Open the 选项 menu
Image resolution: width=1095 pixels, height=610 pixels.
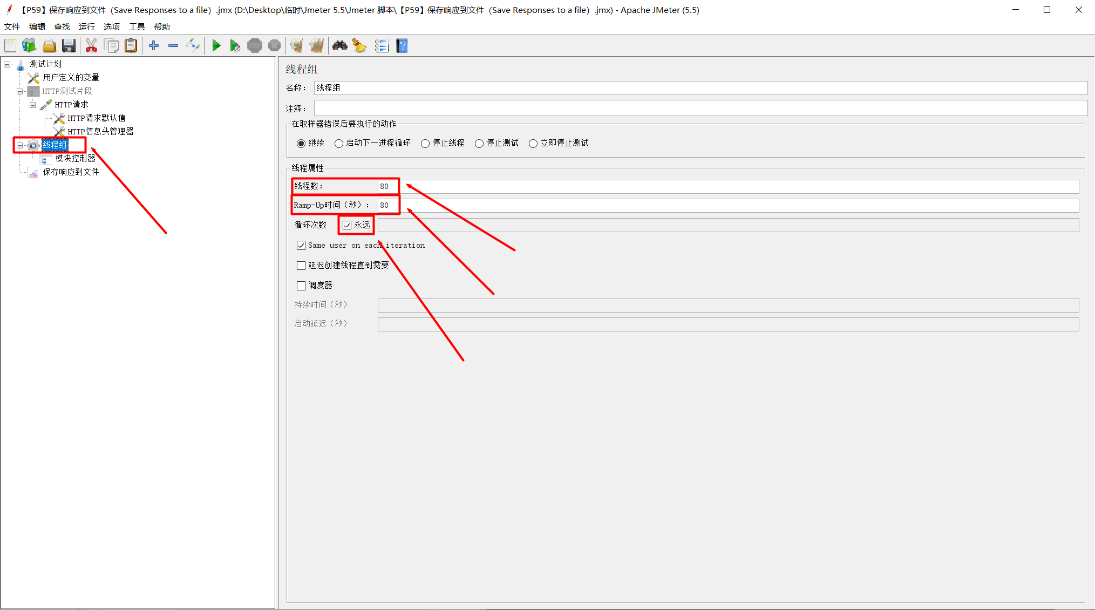click(x=111, y=26)
